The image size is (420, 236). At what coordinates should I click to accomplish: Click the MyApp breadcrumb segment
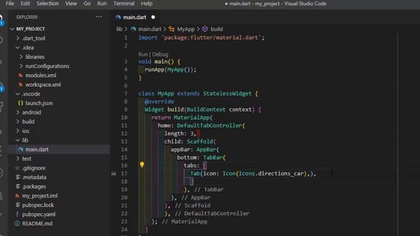pos(186,29)
